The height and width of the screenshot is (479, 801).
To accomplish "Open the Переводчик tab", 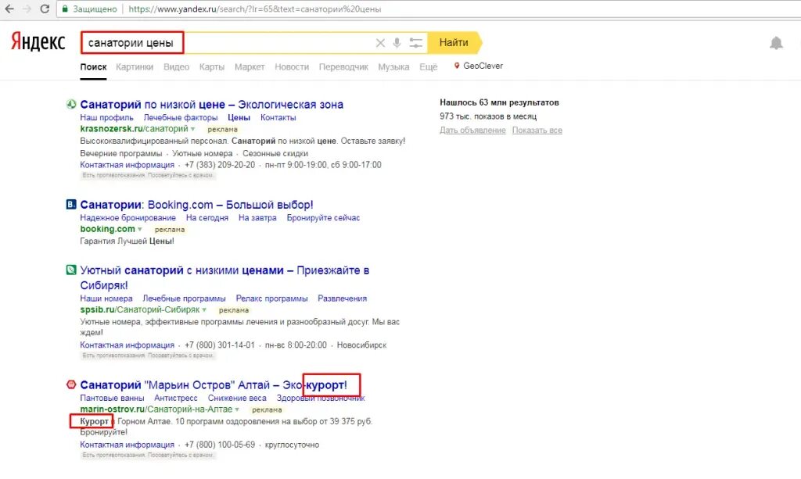I will (343, 67).
